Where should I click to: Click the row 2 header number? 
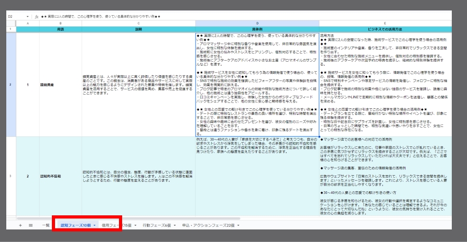pyautogui.click(x=8, y=84)
